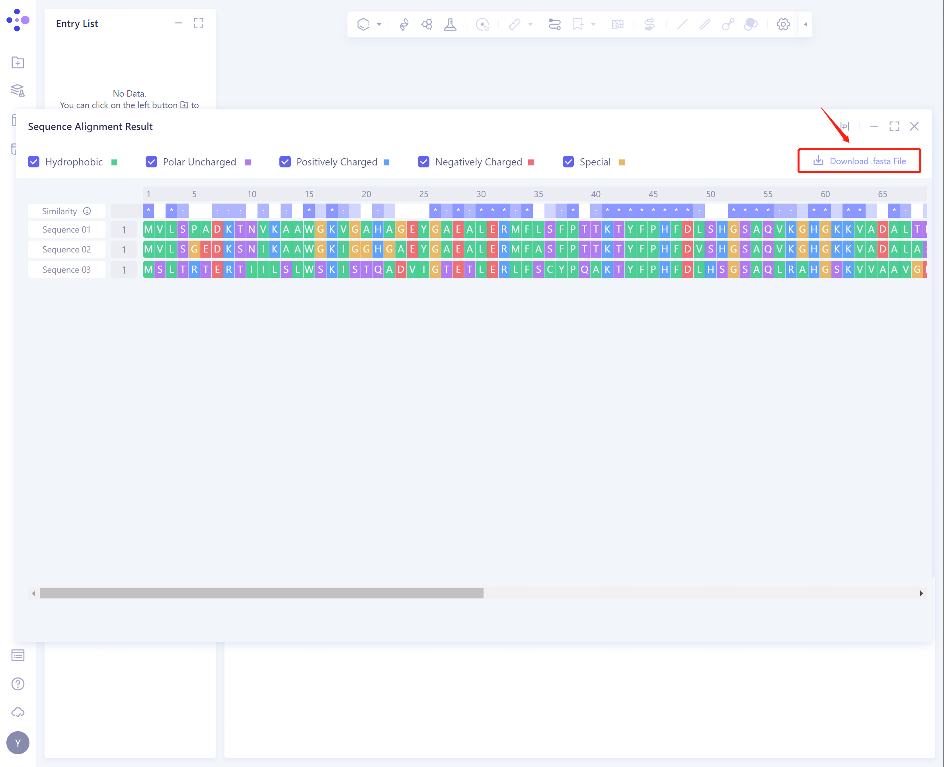Click the cloud icon in sidebar
The width and height of the screenshot is (944, 767).
tap(18, 712)
